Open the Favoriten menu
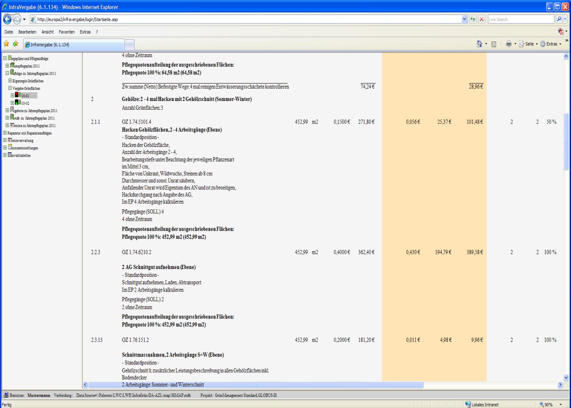 pyautogui.click(x=67, y=32)
